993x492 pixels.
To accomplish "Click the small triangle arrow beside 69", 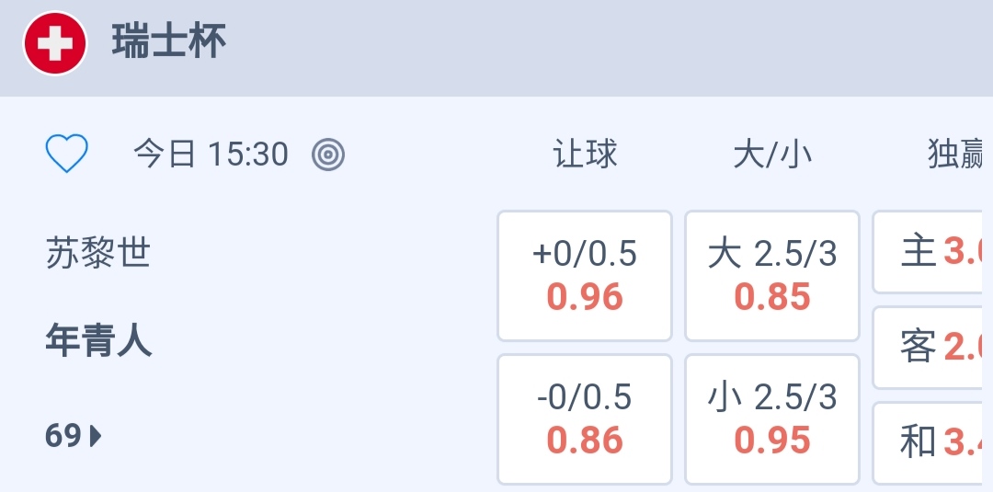I will coord(97,435).
